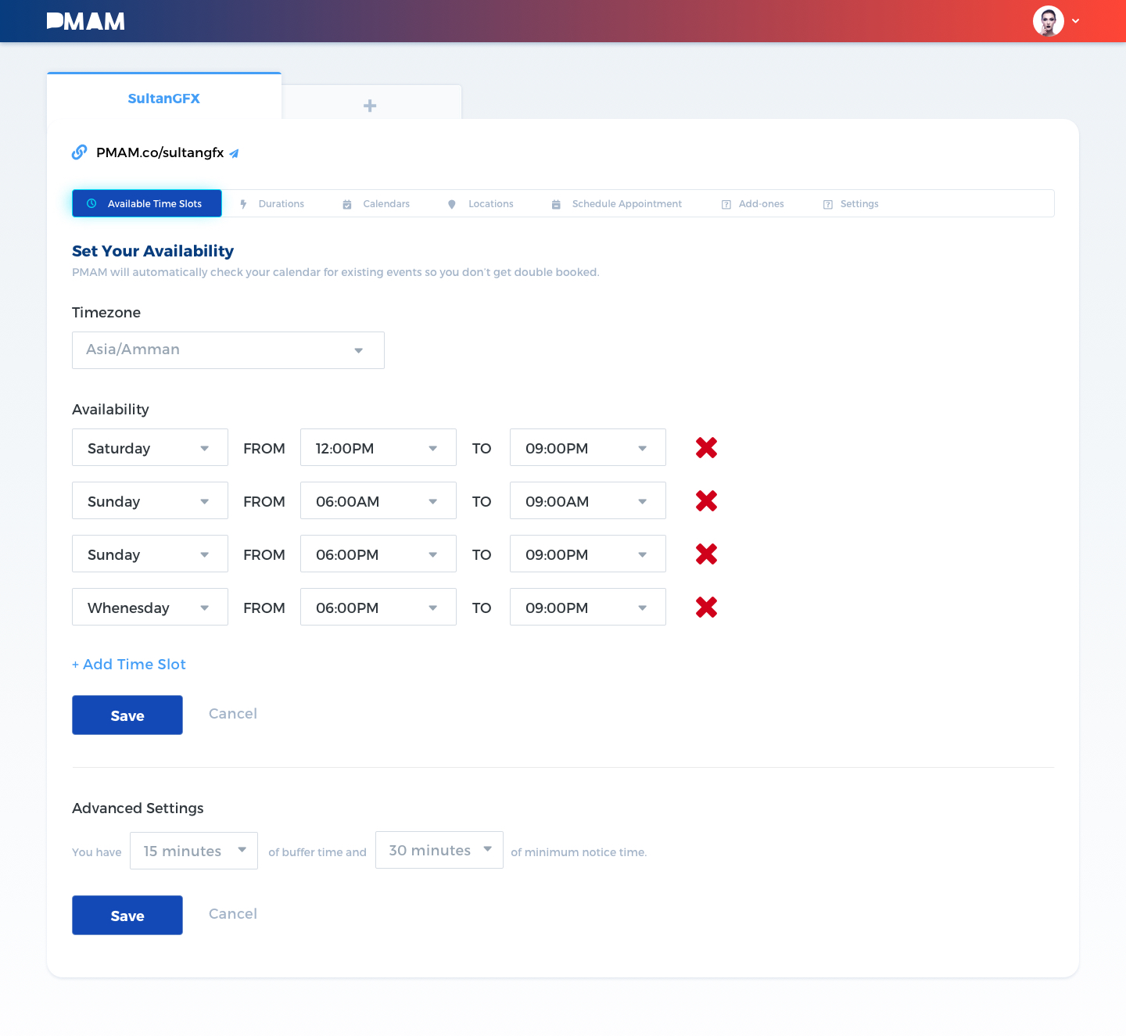The height and width of the screenshot is (1036, 1126).
Task: Click the share arrow icon beside PMAM.co/sultangfx
Action: [x=234, y=153]
